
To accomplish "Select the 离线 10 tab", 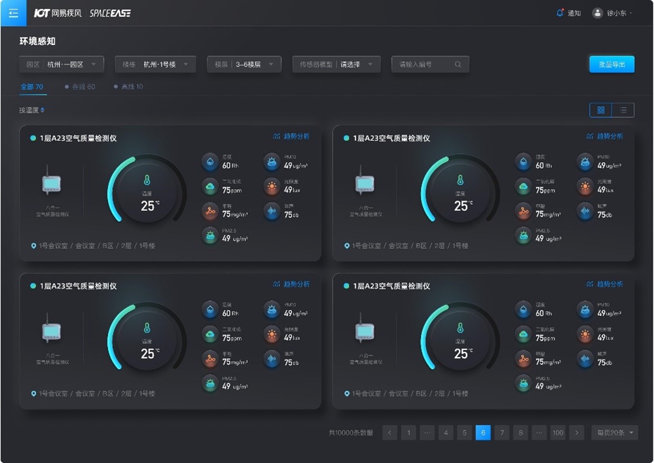I will tap(129, 86).
